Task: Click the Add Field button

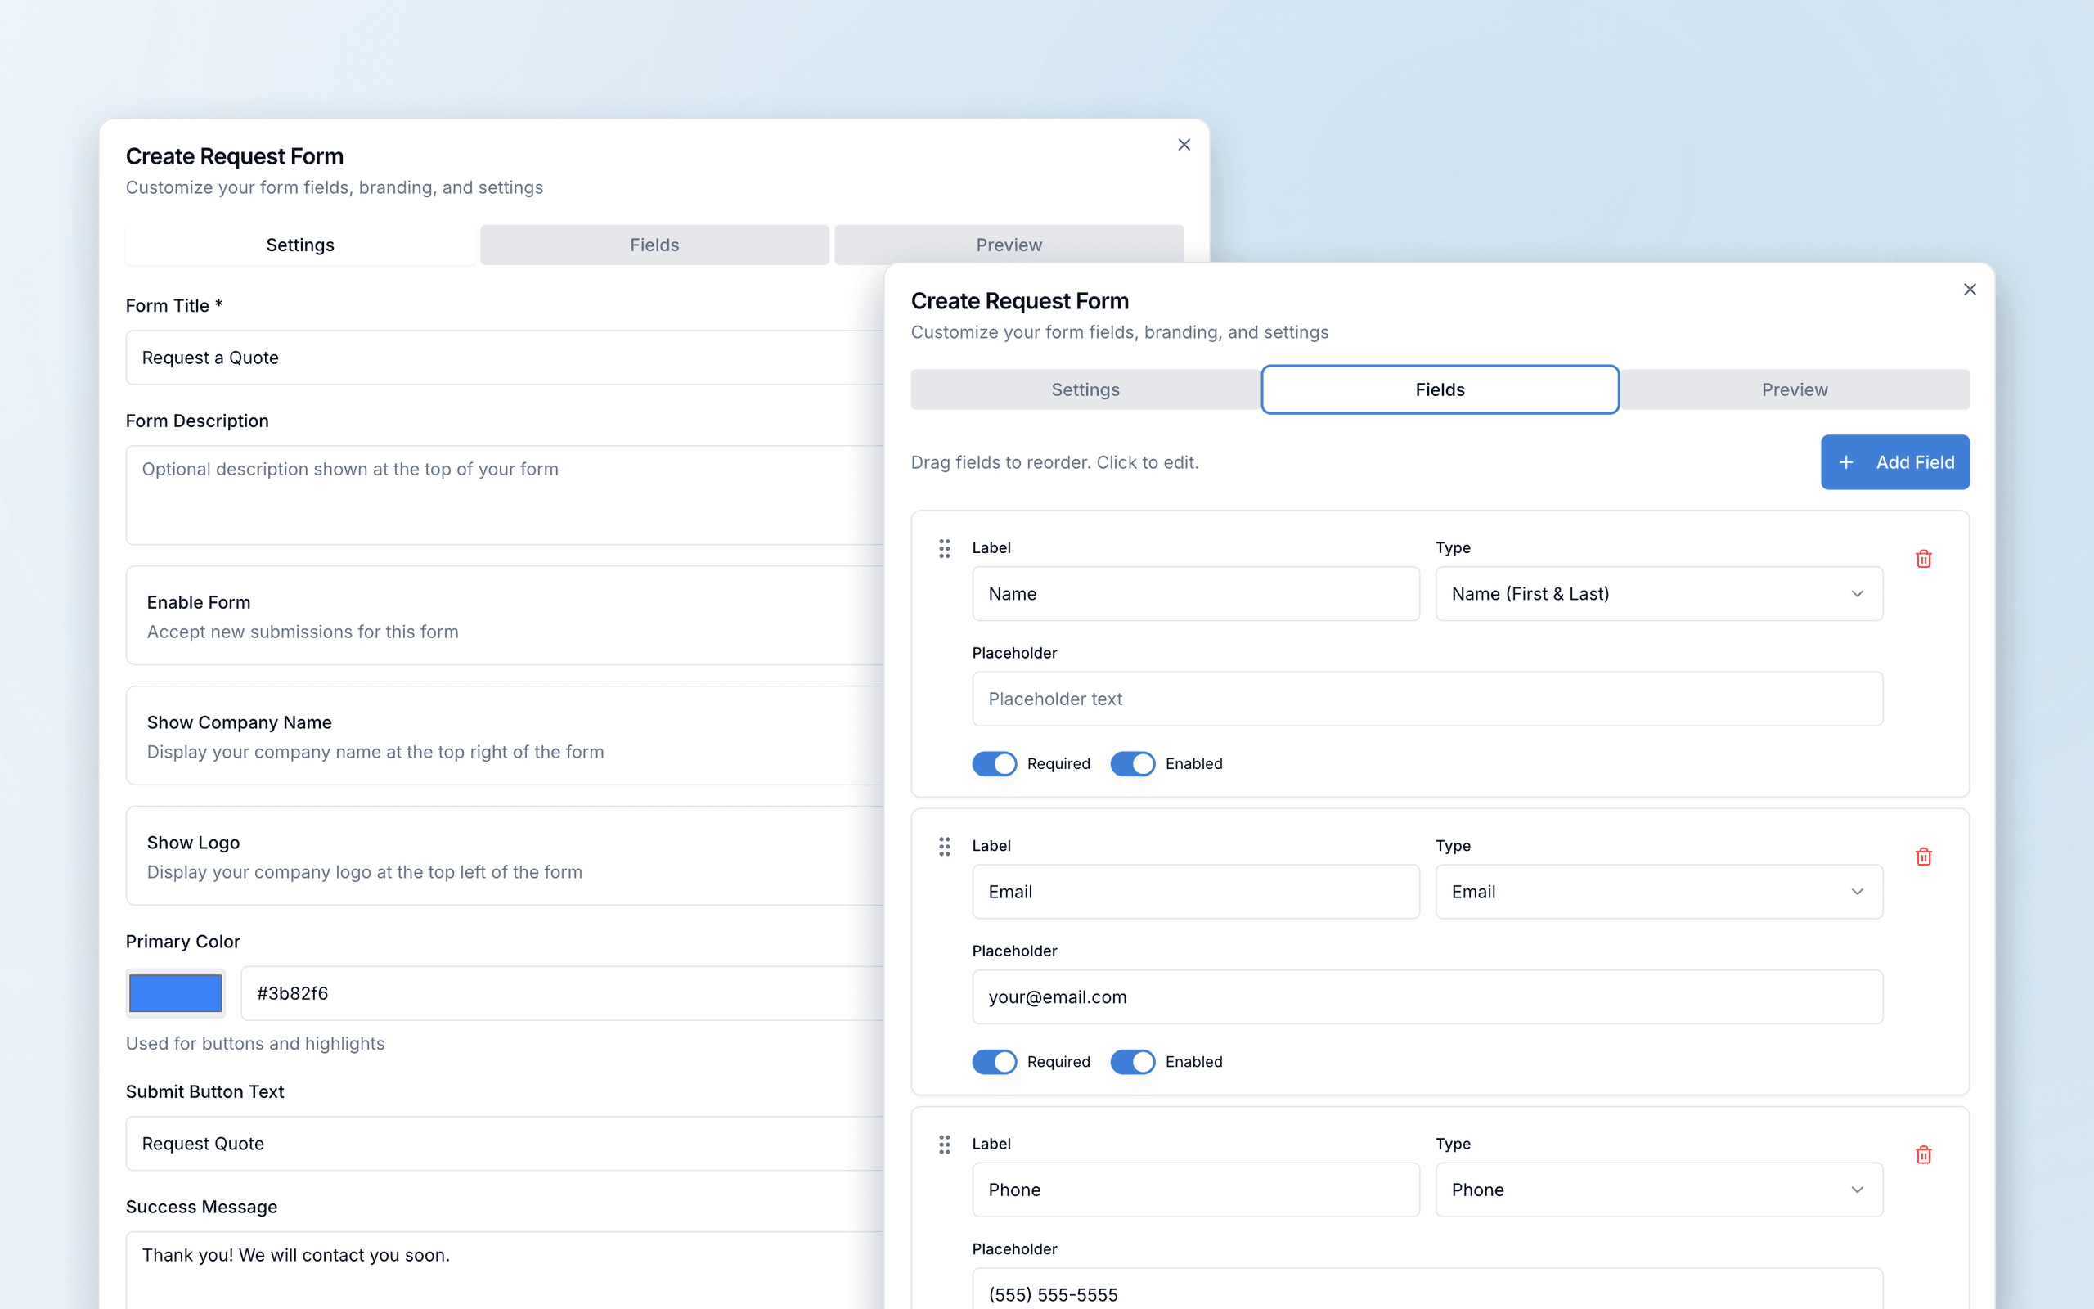Action: 1895,462
